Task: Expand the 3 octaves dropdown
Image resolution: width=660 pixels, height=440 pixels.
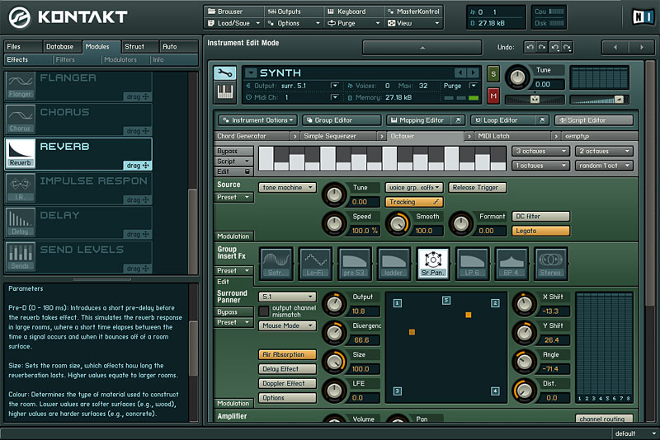Action: [541, 152]
